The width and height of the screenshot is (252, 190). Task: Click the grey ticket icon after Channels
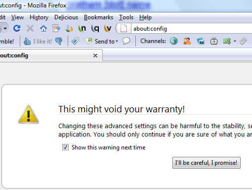243,41
